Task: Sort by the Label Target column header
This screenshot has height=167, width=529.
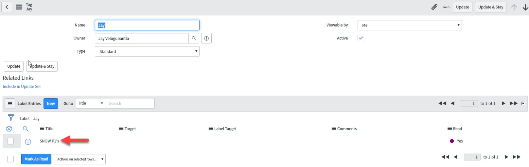Action: tap(225, 129)
